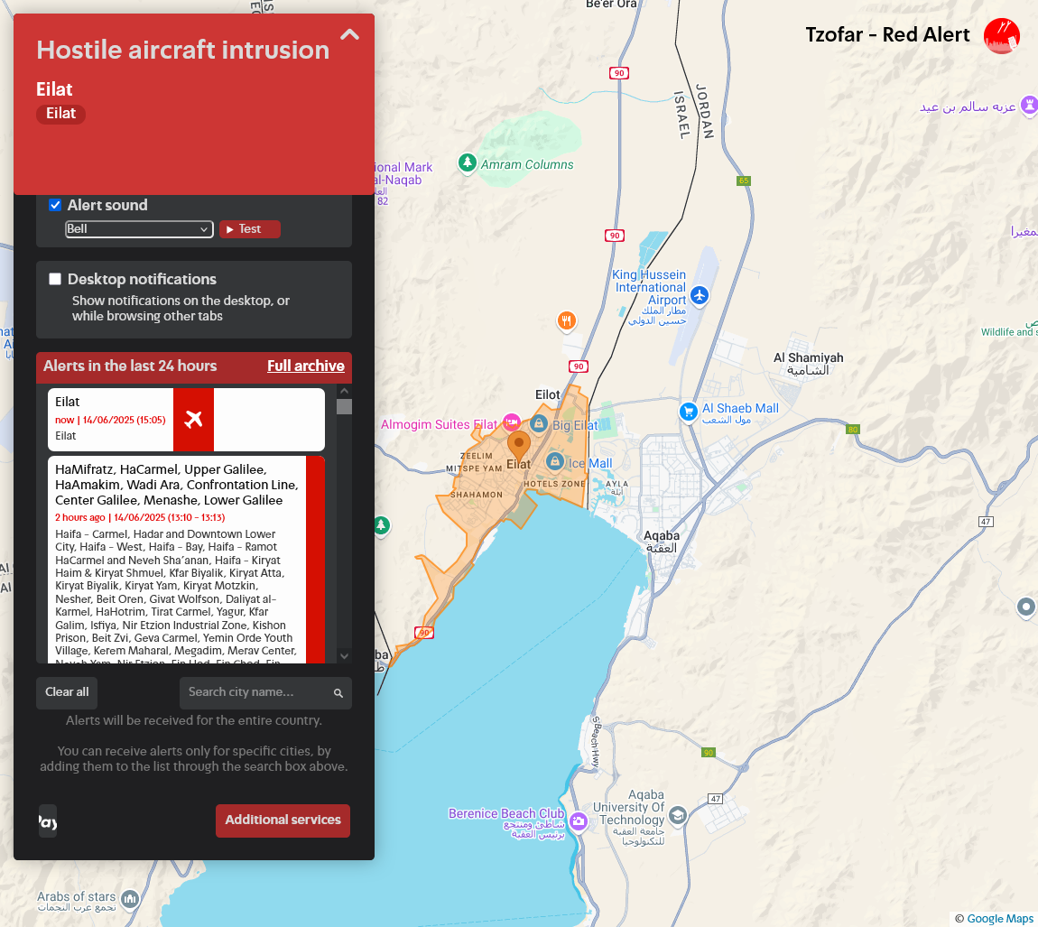Click the Ice Mall shopping marker

[555, 461]
